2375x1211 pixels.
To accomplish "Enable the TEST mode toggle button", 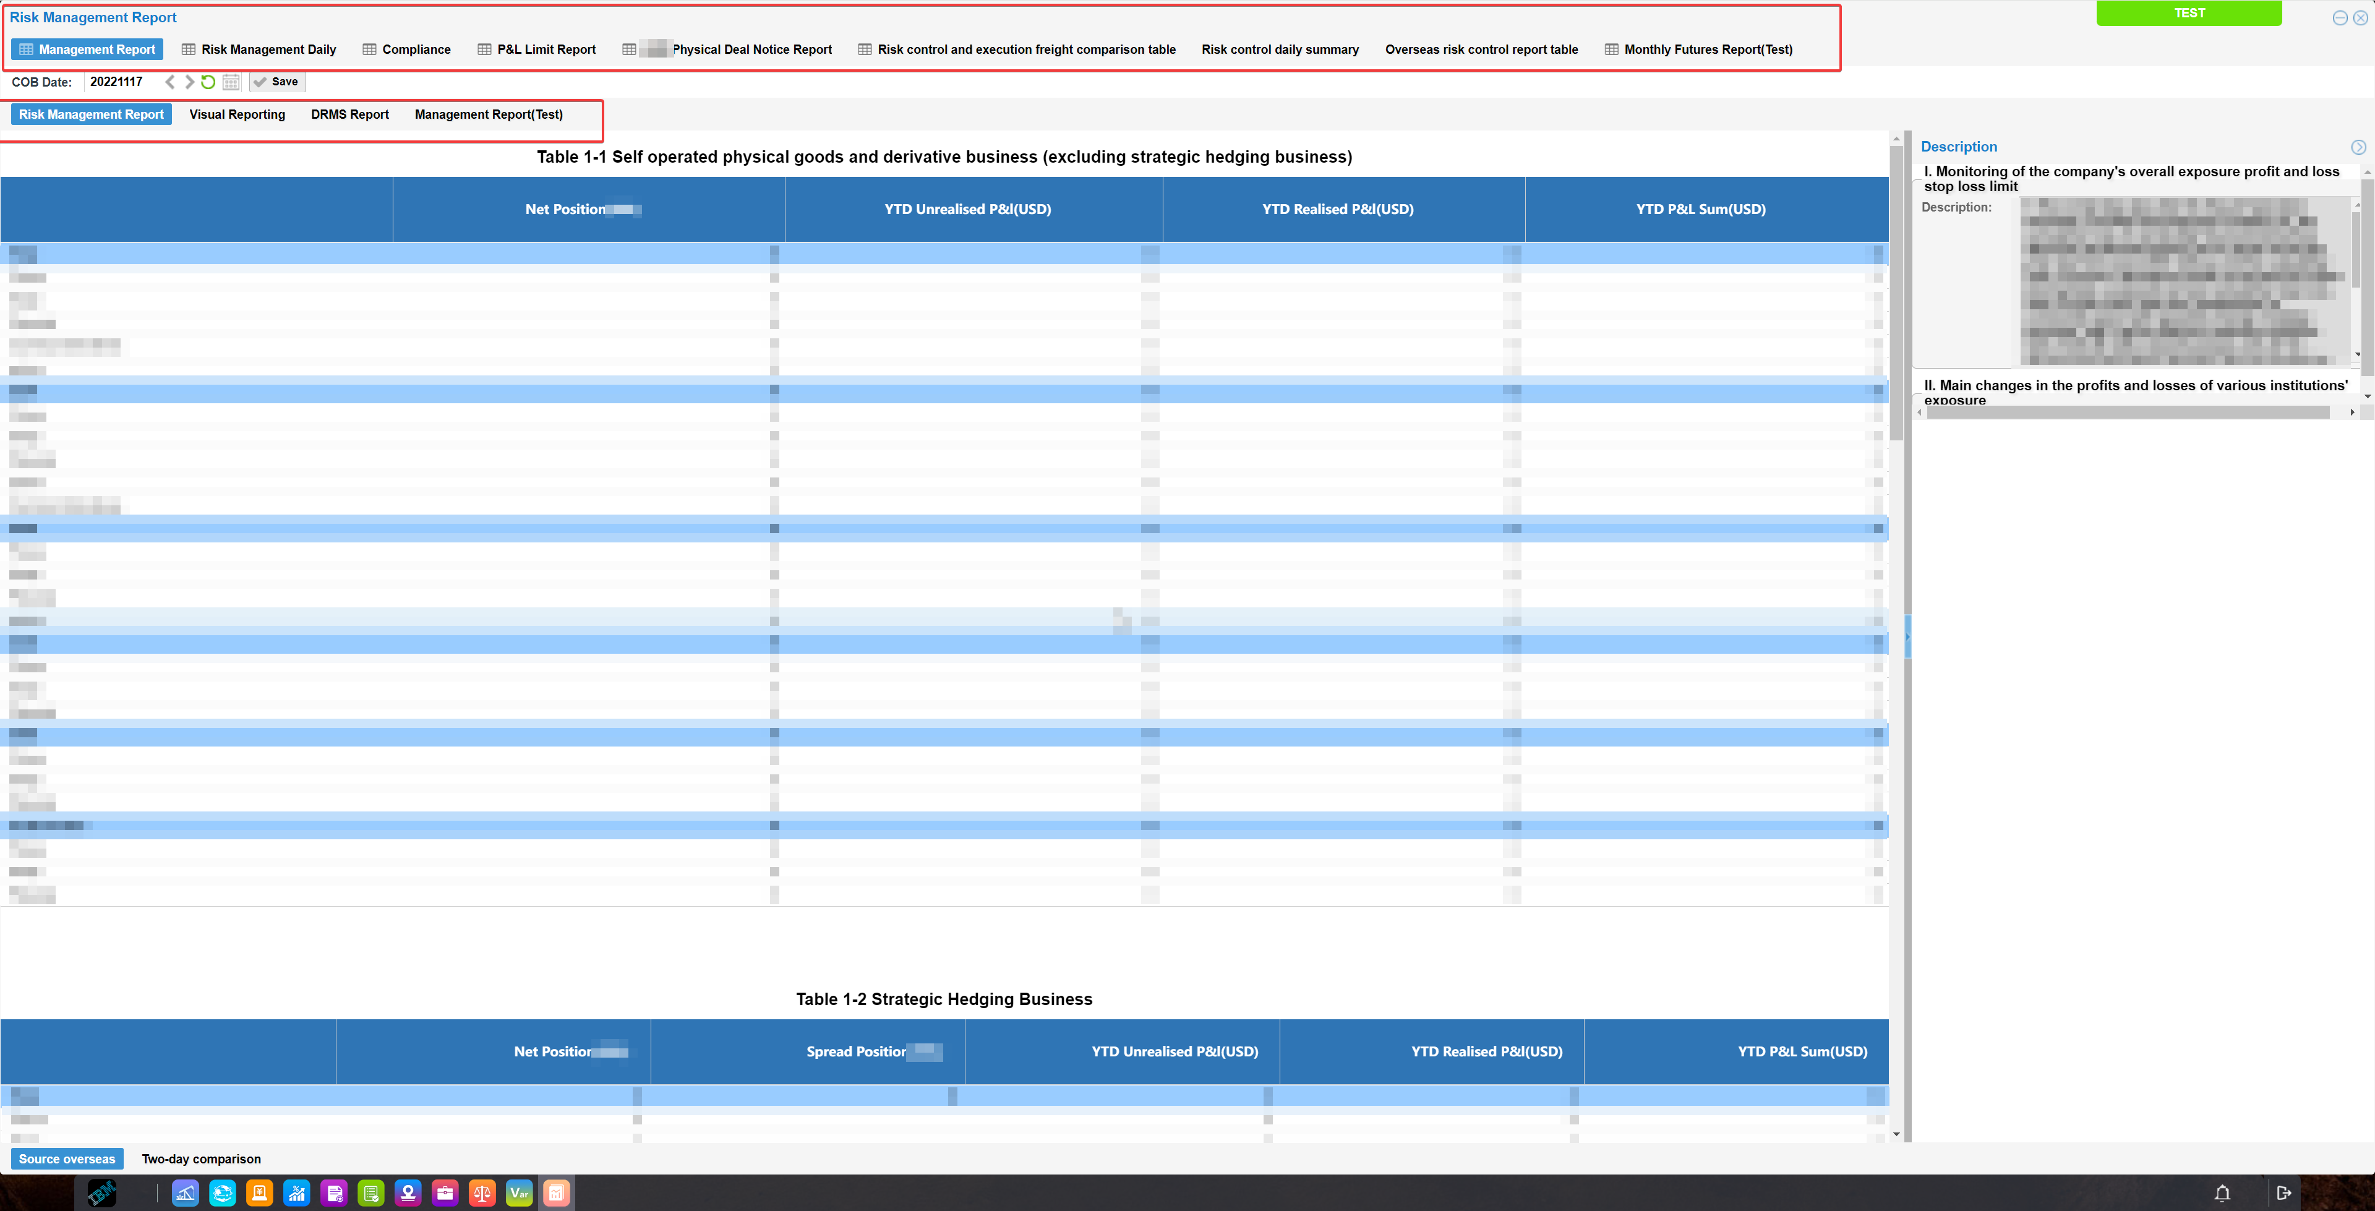I will click(2189, 14).
